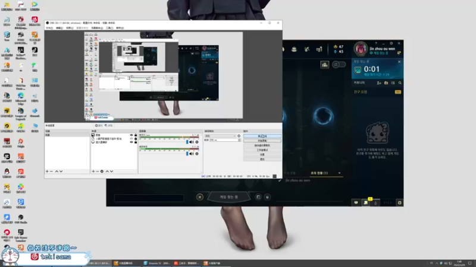Viewport: 476px width, 267px height.
Task: Click Start Recording button in OBS
Action: pos(262,141)
